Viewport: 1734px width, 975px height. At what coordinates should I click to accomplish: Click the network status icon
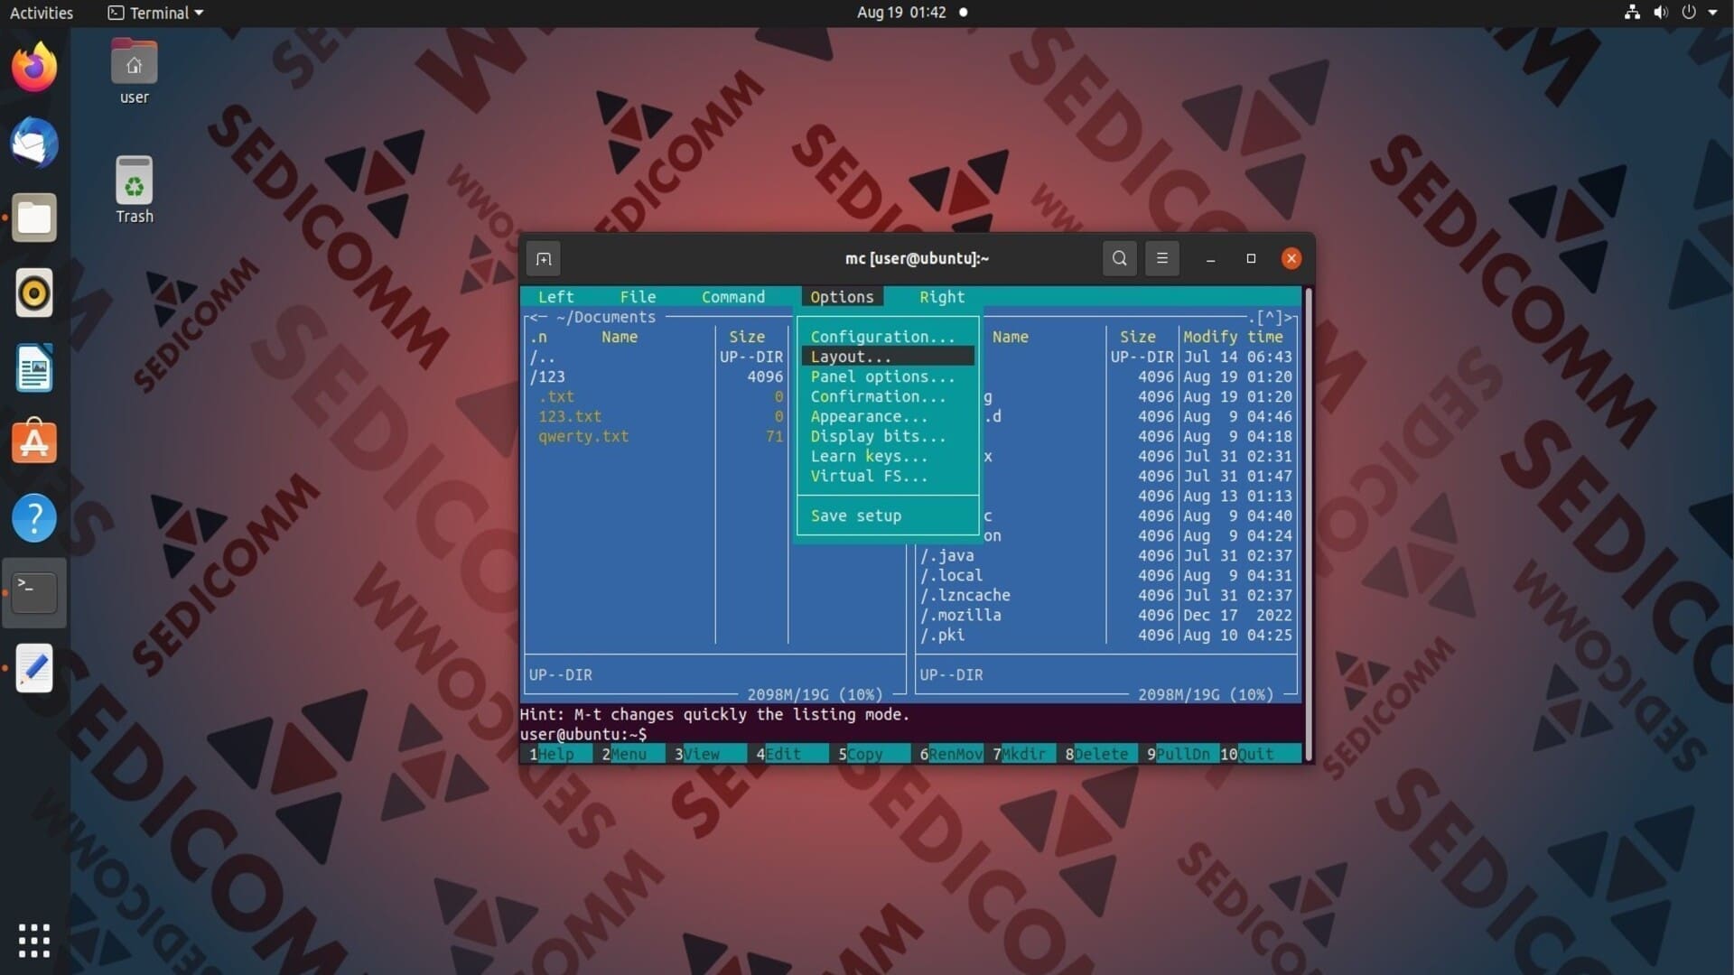point(1632,13)
